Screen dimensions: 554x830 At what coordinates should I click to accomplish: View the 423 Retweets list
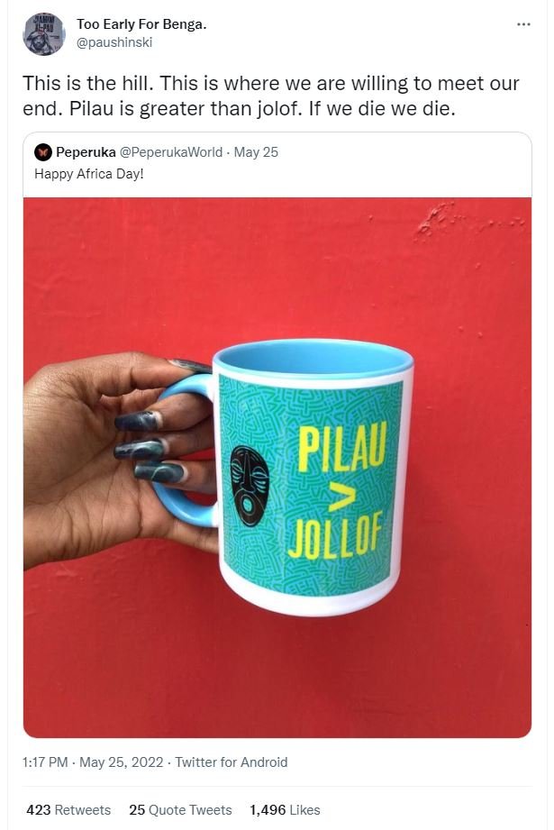(68, 810)
